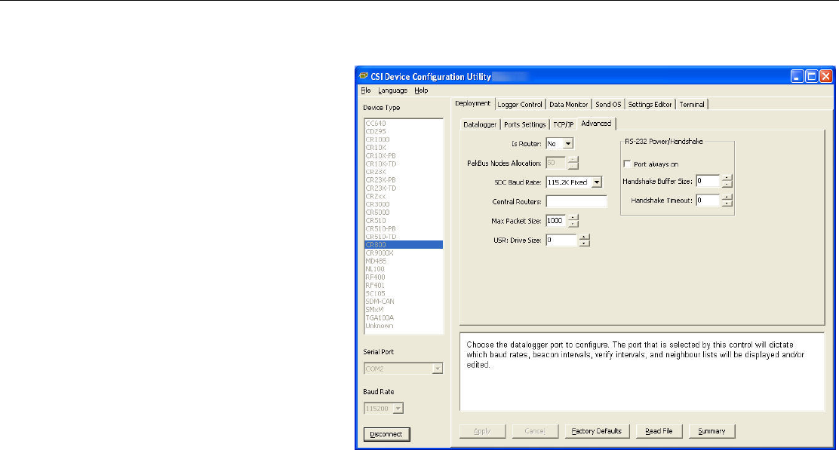The height and width of the screenshot is (450, 839).
Task: Select CR2xx in the Device Type list
Action: [404, 196]
